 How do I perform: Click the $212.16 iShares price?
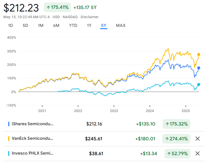[x=94, y=124]
